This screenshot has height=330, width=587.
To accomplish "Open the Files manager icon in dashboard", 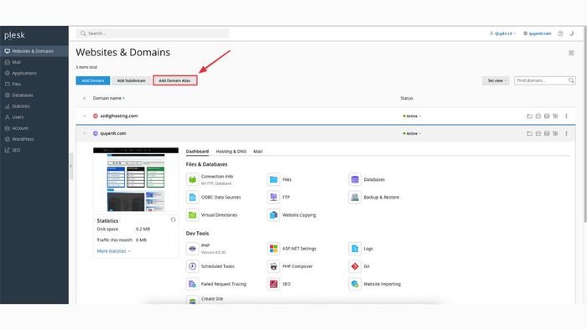I will pos(273,179).
